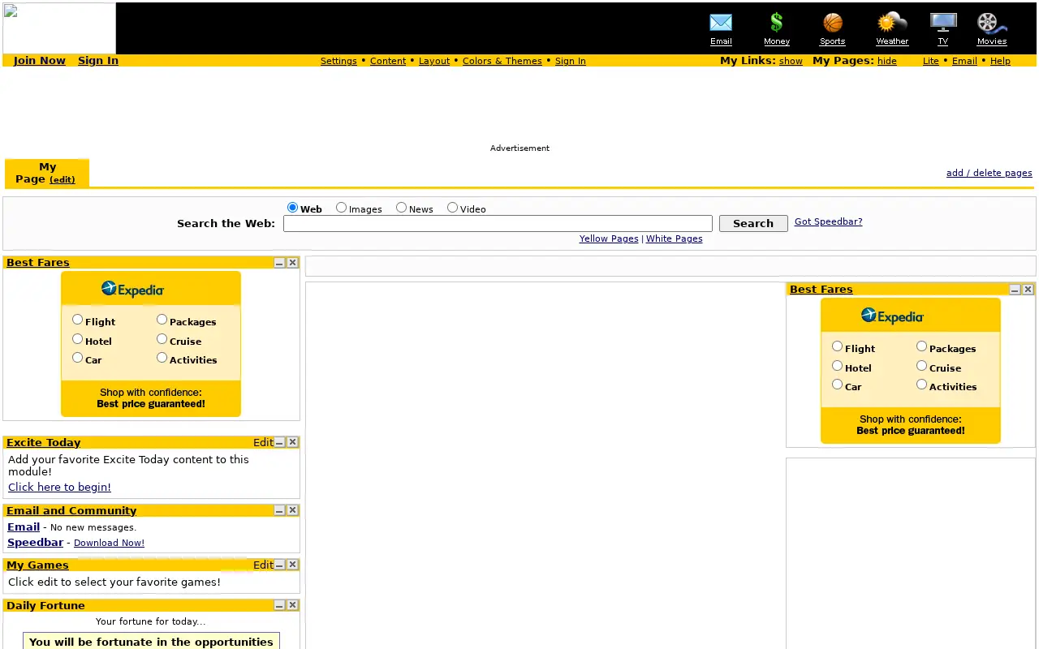Select the Web search radio button
This screenshot has width=1039, height=649.
293,208
